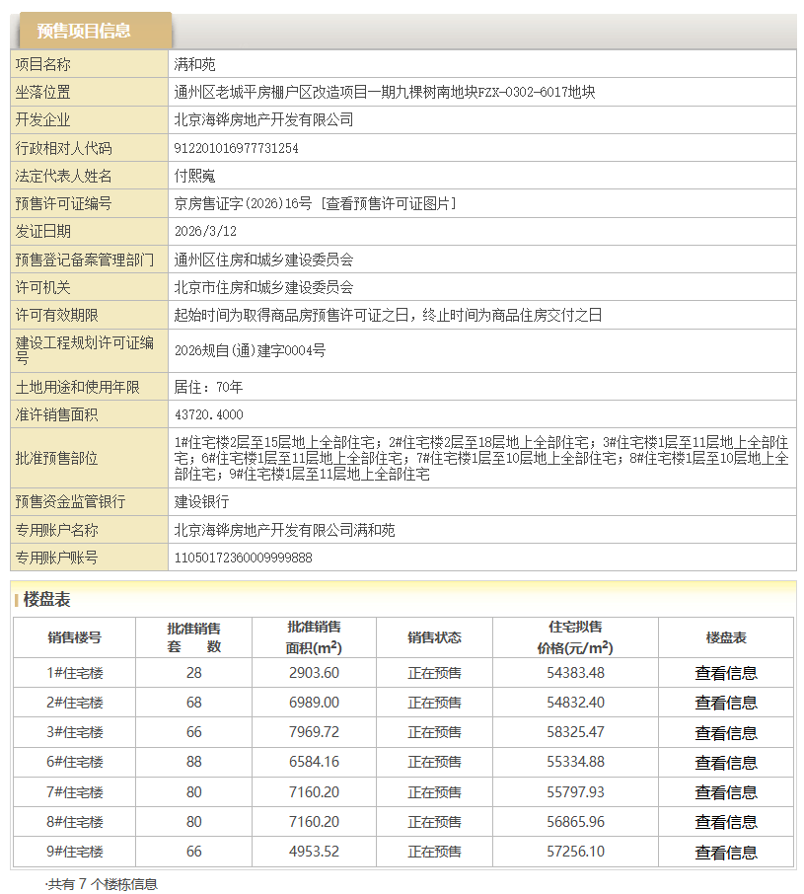Select the 批准销售面积 column header

(x=314, y=637)
